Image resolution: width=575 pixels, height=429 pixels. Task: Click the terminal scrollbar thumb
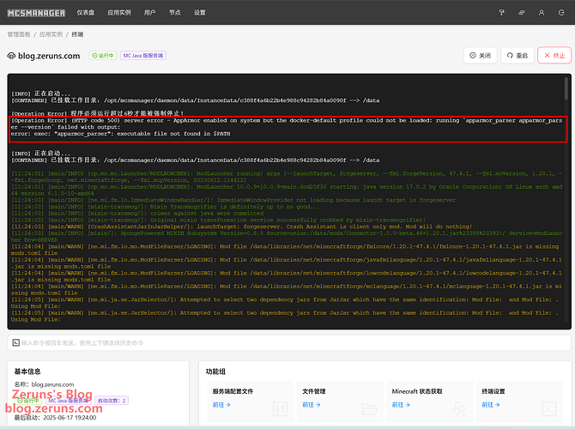566,88
